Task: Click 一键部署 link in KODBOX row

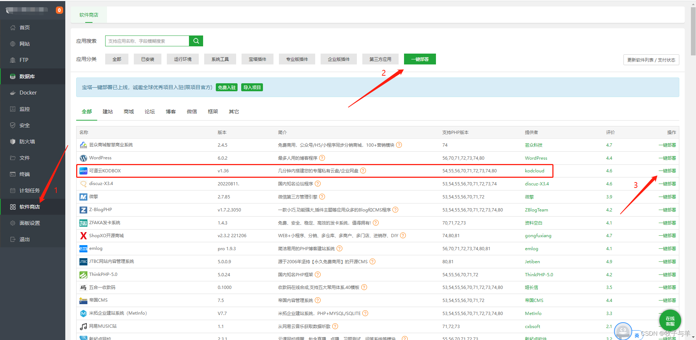Action: pyautogui.click(x=667, y=171)
